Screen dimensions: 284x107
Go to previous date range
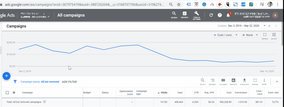tap(269, 26)
